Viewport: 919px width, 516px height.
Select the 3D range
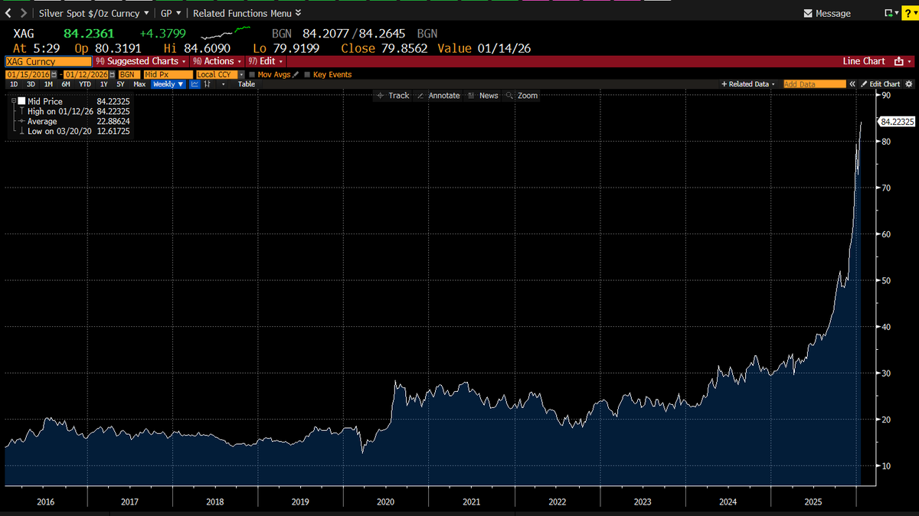point(31,84)
